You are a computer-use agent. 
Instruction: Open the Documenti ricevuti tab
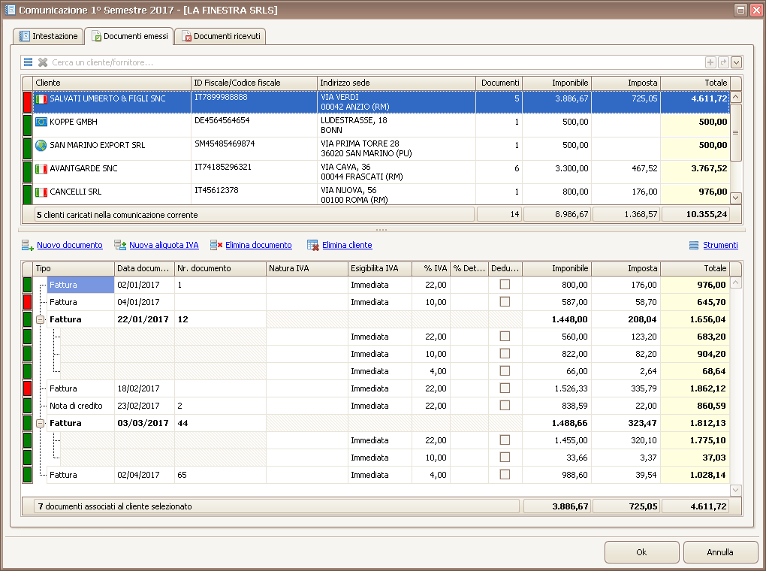220,36
